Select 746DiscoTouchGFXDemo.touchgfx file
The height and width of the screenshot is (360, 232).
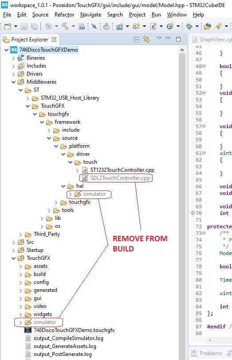[74, 330]
